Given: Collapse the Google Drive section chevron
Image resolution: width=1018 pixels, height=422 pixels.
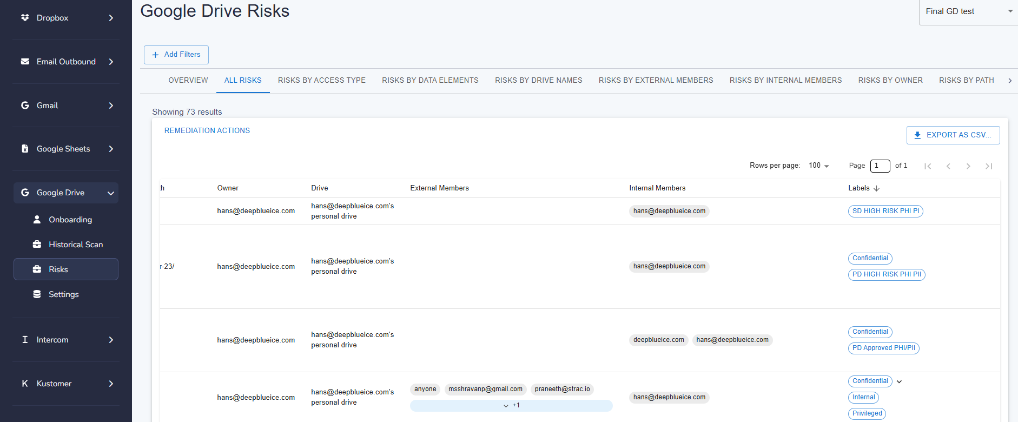Looking at the screenshot, I should 111,193.
